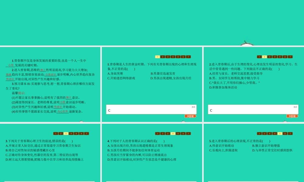Click option B.性器官迅速发育
This screenshot has height=182, width=304.
[163, 73]
